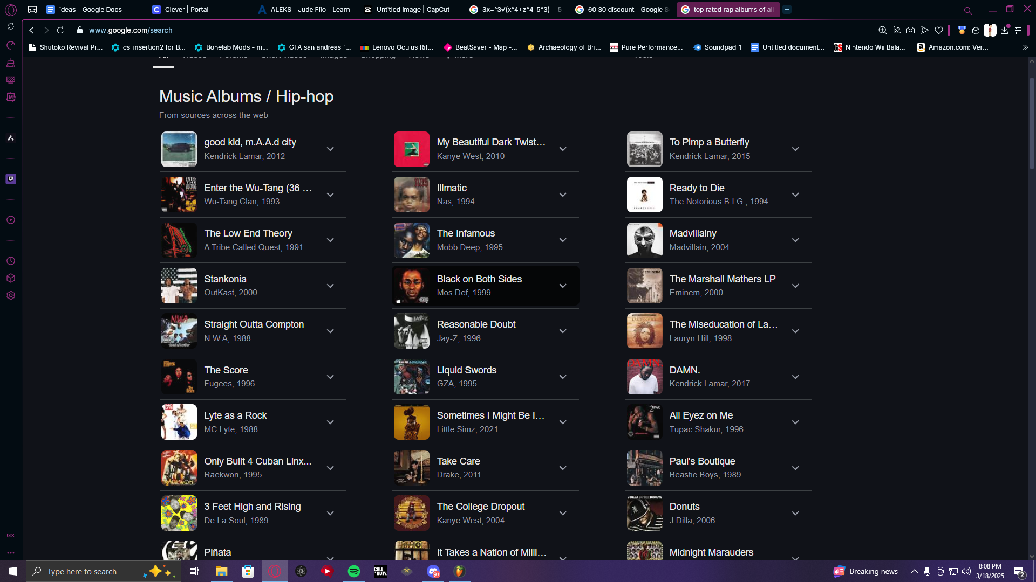Open the Twitch panel in the sidebar
This screenshot has width=1036, height=582.
coord(11,179)
